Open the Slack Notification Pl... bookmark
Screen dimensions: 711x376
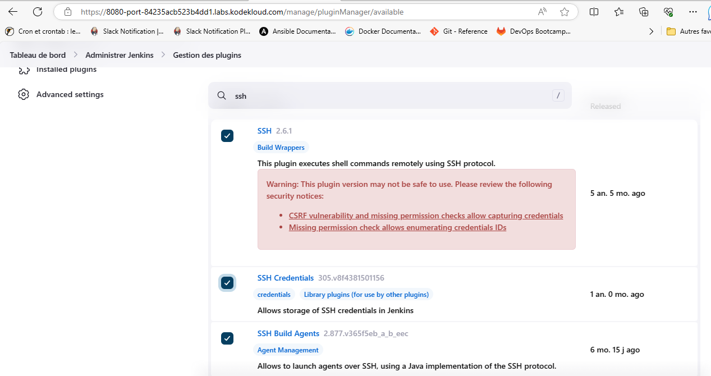[212, 31]
